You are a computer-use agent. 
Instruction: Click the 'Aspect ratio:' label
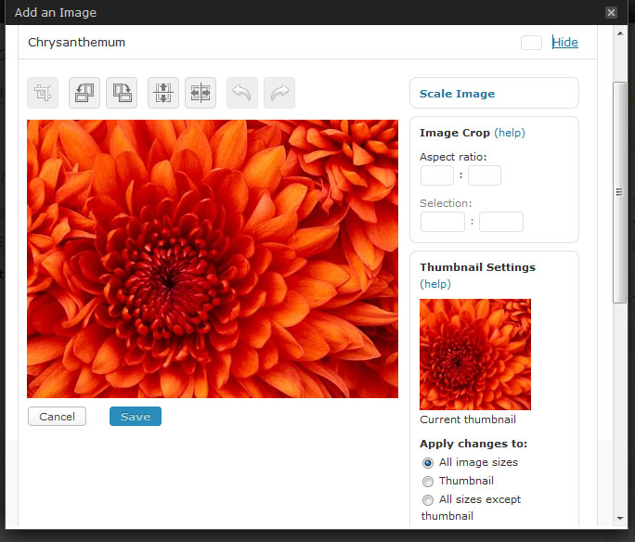coord(453,157)
